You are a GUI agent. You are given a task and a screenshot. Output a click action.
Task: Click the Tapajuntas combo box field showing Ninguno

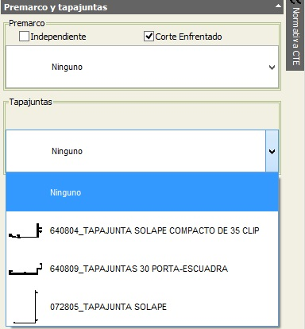pyautogui.click(x=136, y=151)
